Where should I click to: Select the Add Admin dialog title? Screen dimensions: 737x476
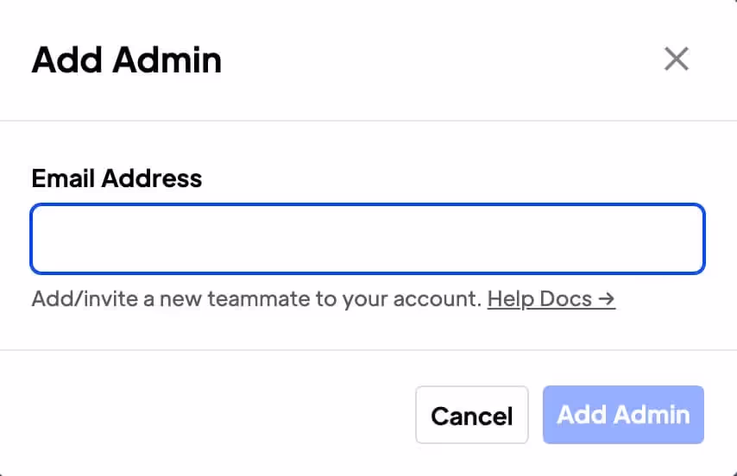click(127, 60)
